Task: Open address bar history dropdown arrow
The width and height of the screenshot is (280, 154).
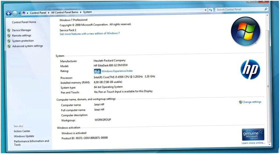Action: [206, 10]
